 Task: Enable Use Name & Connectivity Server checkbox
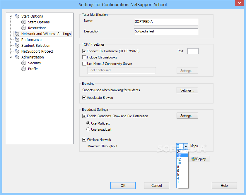(x=84, y=64)
